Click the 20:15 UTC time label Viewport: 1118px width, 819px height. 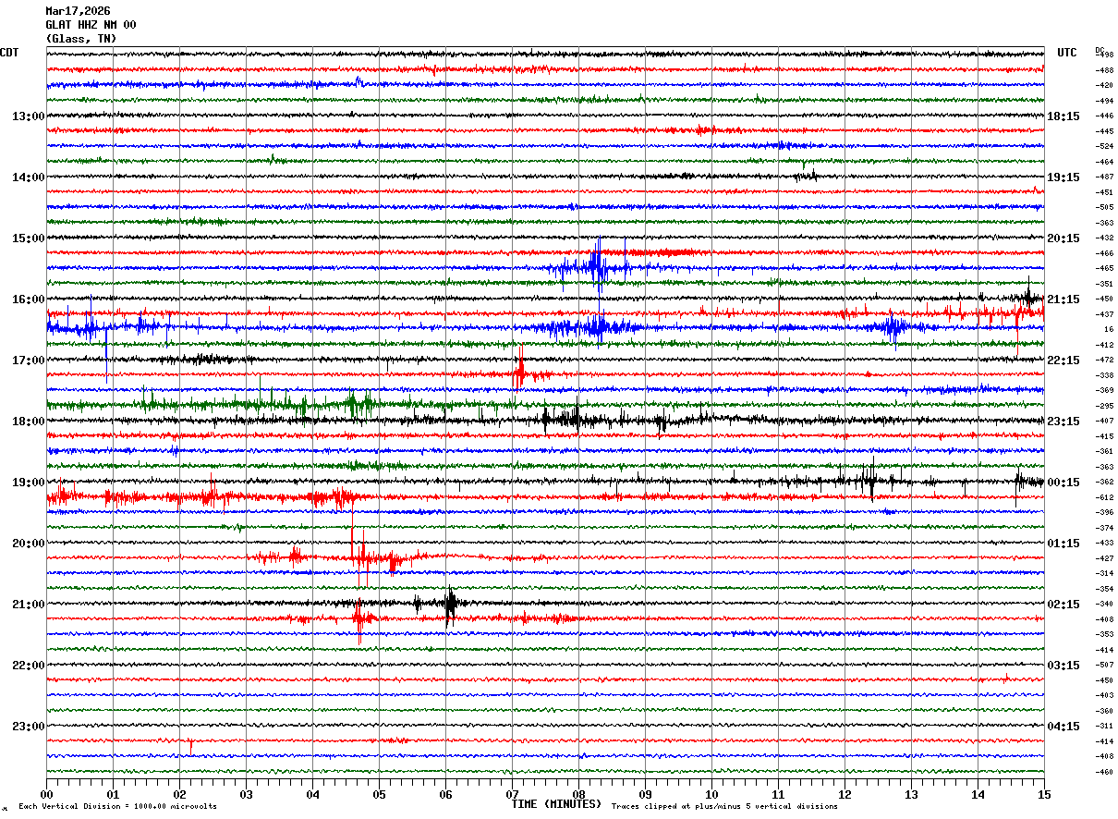point(1063,238)
